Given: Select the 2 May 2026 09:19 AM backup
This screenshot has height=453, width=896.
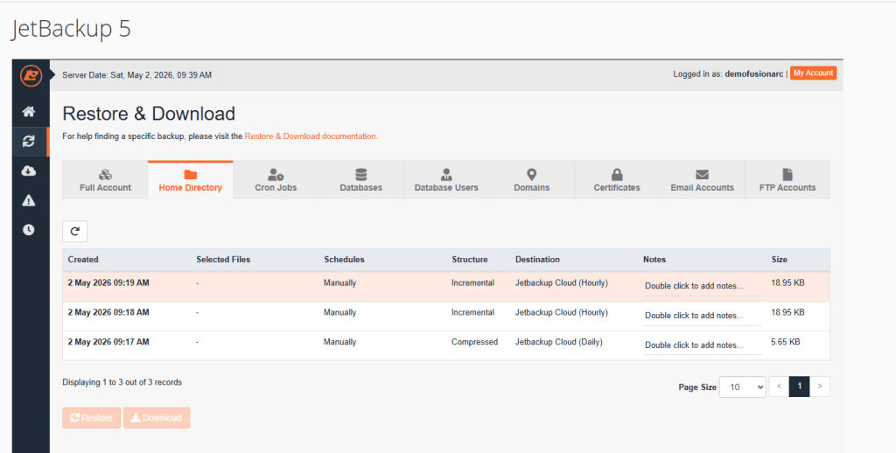Looking at the screenshot, I should [445, 287].
